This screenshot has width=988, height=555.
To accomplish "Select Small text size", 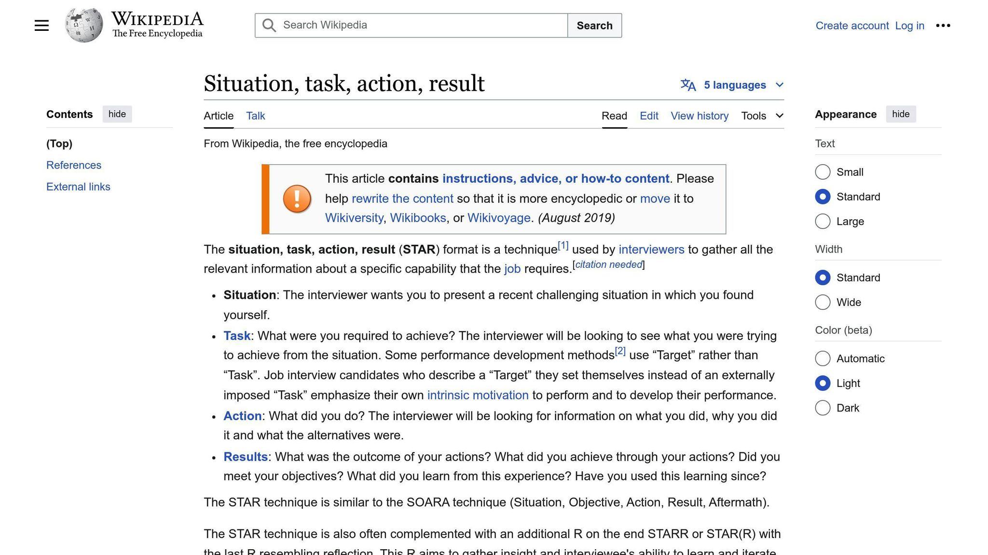I will (823, 172).
